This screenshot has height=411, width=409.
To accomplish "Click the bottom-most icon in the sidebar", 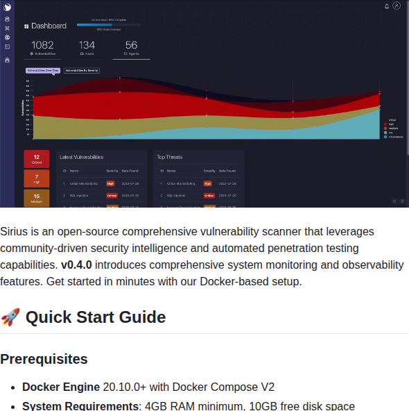I will click(x=8, y=60).
